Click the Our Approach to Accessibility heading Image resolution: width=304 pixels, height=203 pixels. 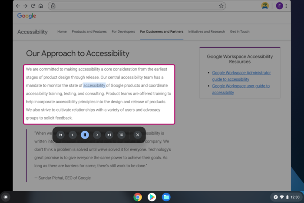click(x=78, y=54)
